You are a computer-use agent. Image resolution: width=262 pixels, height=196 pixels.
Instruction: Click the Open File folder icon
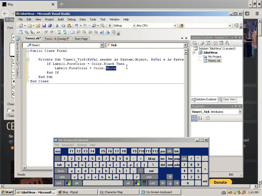click(x=38, y=26)
